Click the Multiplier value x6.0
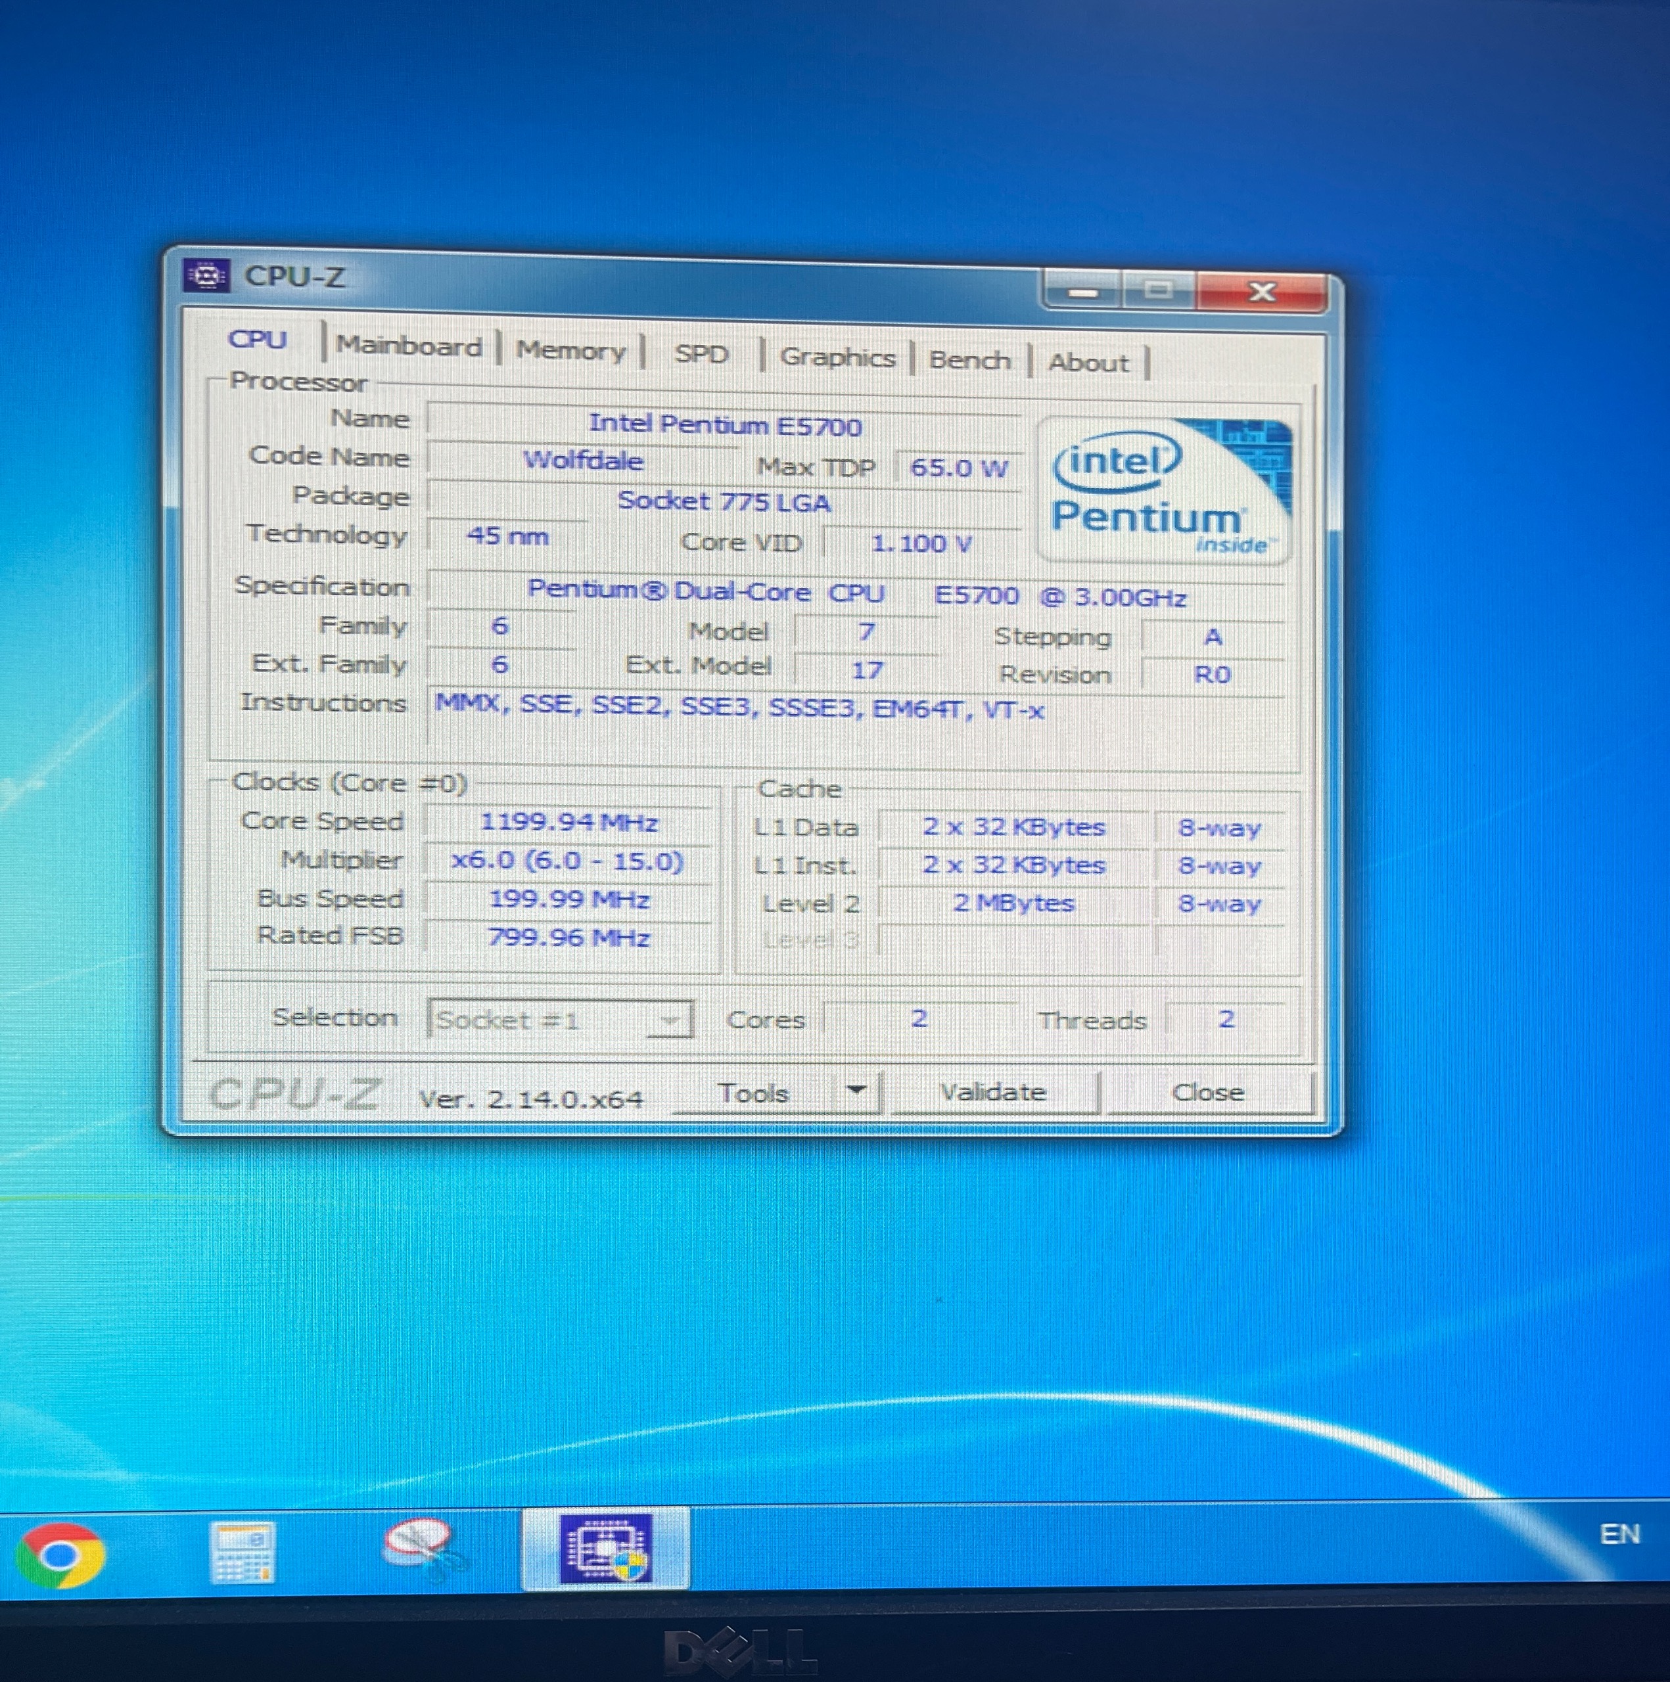 coord(568,862)
